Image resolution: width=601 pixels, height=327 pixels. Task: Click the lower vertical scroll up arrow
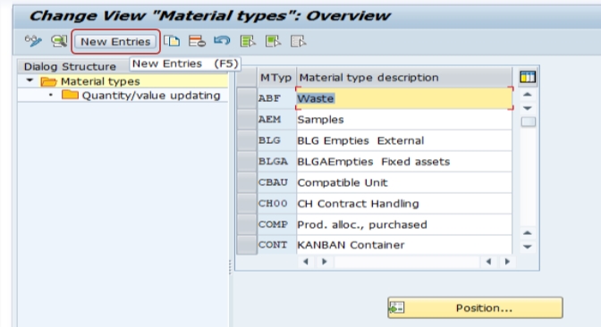[528, 233]
